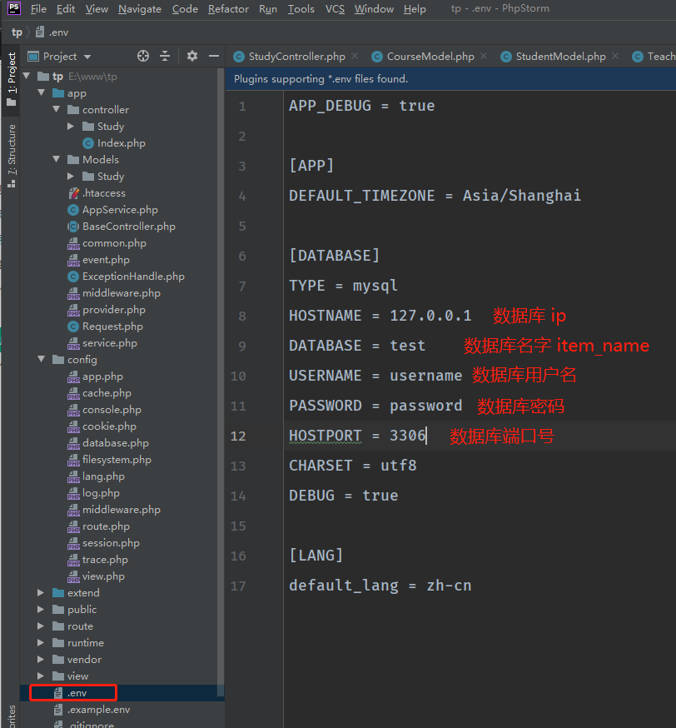The width and height of the screenshot is (676, 728).
Task: Click the plugins supporting .env files notification
Action: tap(321, 79)
